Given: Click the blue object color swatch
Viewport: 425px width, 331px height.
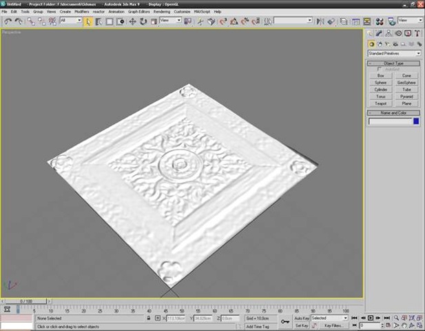Looking at the screenshot, I should tap(415, 121).
